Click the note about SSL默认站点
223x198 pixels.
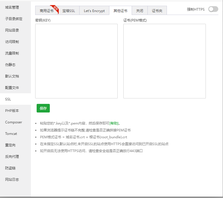[104, 144]
